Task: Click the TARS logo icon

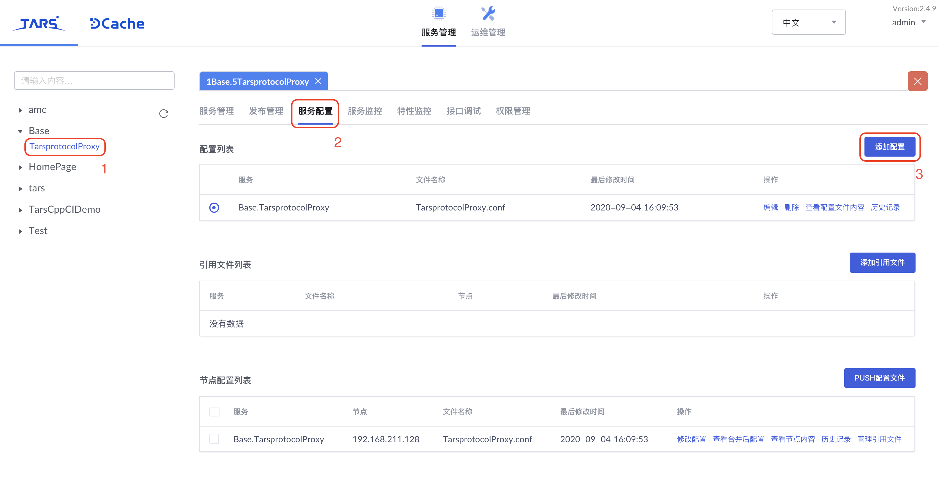Action: coord(39,24)
